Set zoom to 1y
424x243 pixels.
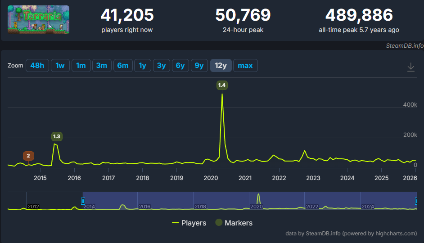click(x=143, y=65)
